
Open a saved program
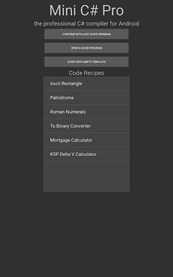point(86,48)
